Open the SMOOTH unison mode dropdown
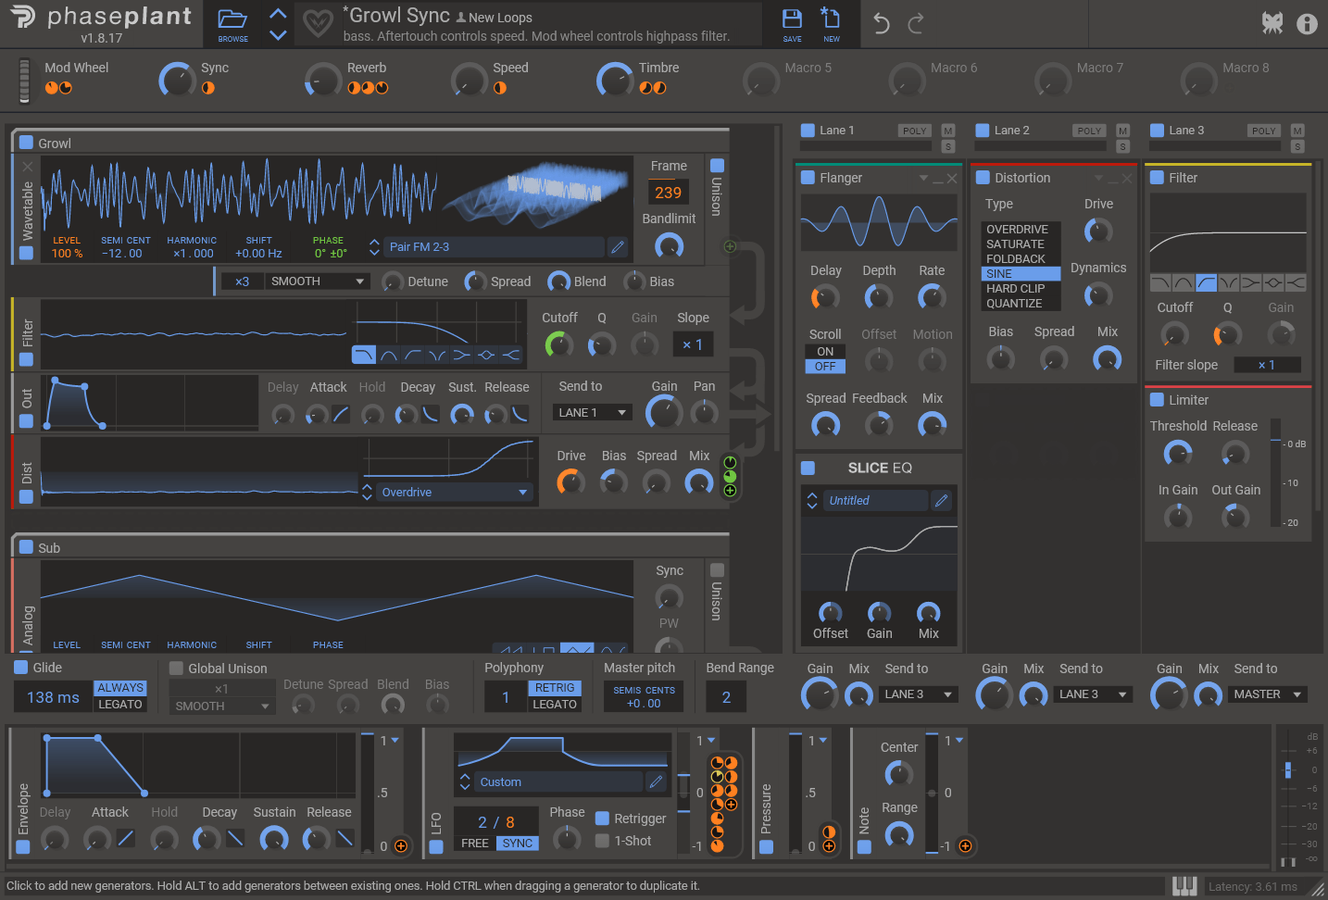The image size is (1328, 900). [318, 281]
